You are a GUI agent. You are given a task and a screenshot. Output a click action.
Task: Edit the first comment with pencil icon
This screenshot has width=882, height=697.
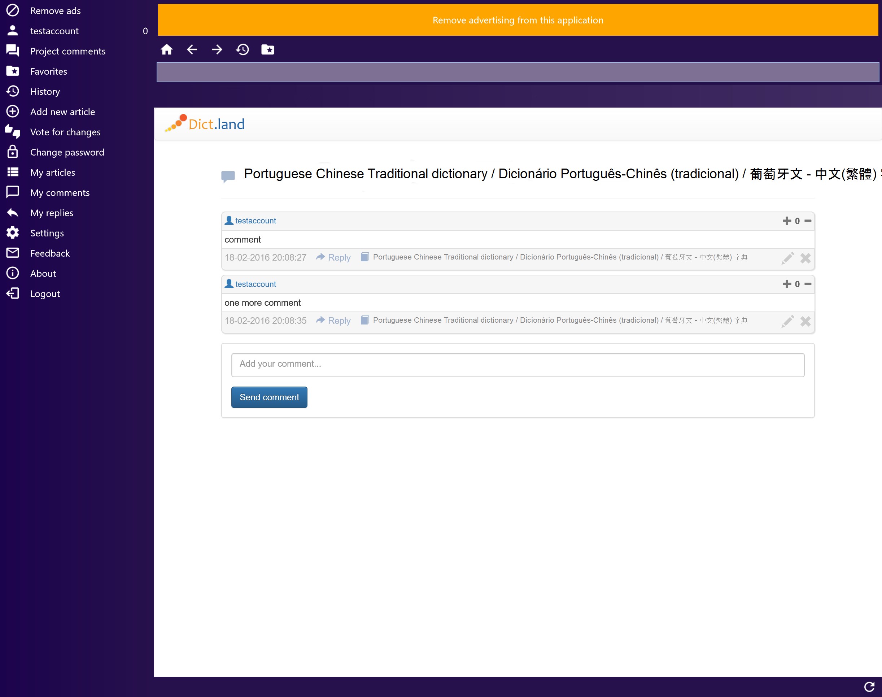pyautogui.click(x=787, y=258)
